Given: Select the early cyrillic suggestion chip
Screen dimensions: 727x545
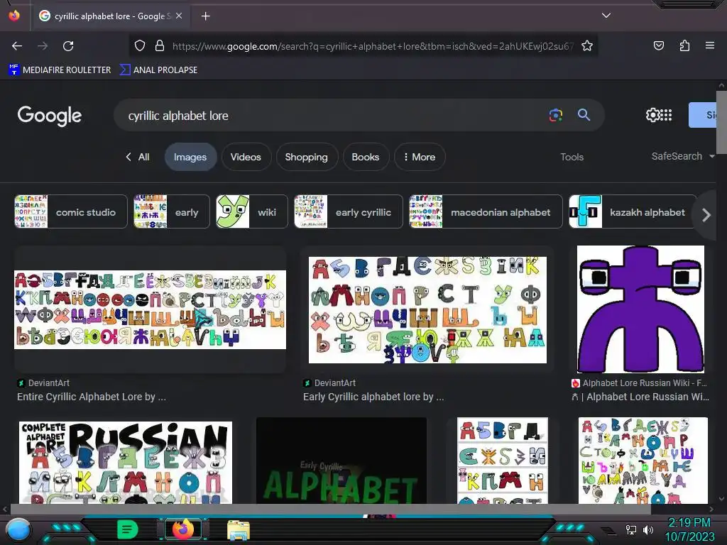Looking at the screenshot, I should tap(349, 211).
